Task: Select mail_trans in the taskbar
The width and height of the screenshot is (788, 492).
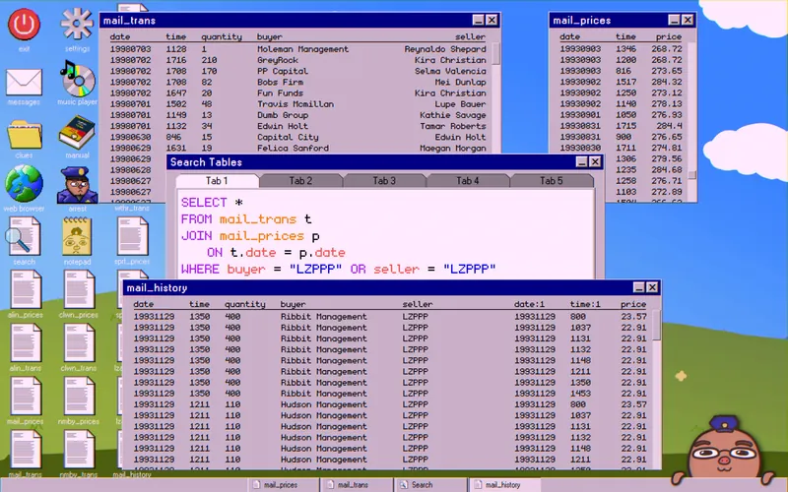Action: 357,485
